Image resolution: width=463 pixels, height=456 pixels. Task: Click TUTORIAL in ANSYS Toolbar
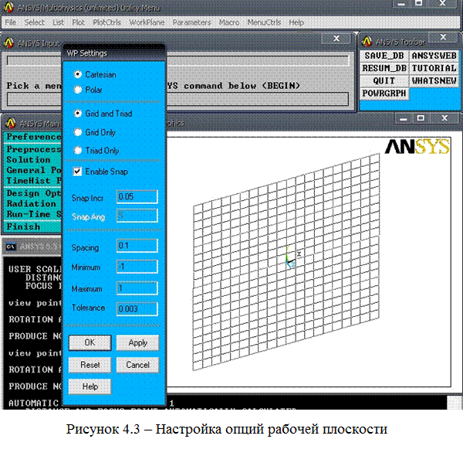[x=434, y=68]
